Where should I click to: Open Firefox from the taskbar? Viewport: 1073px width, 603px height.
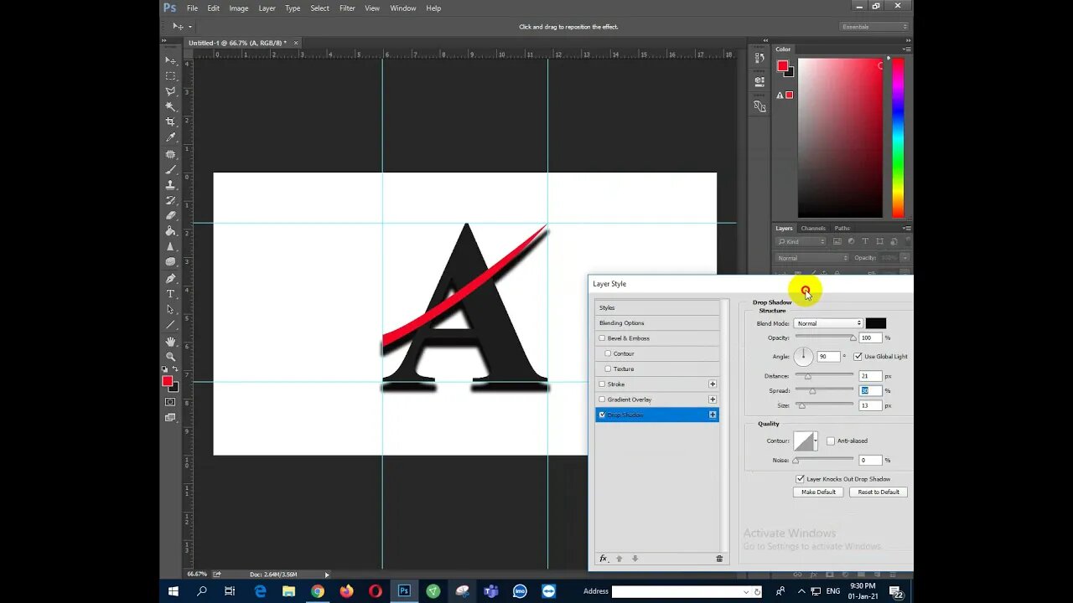point(346,591)
